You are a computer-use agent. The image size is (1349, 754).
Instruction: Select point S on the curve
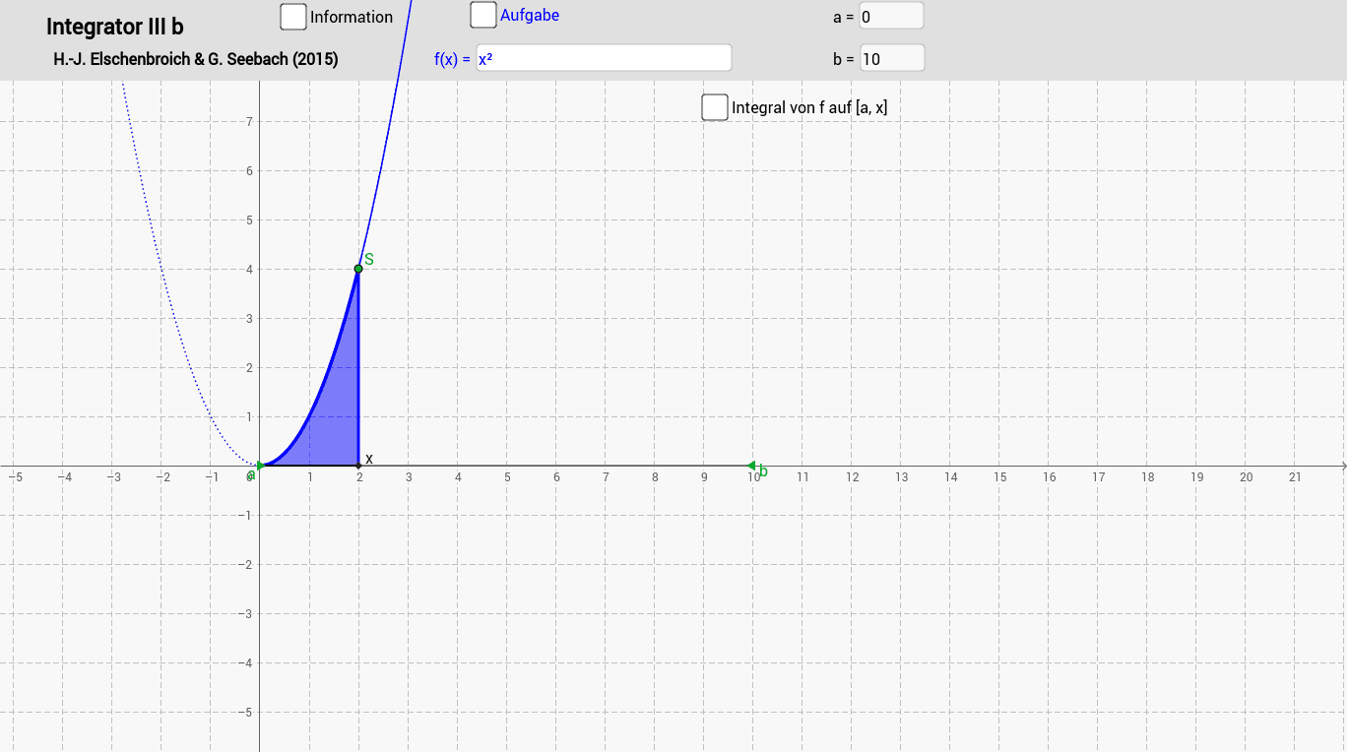pyautogui.click(x=358, y=268)
